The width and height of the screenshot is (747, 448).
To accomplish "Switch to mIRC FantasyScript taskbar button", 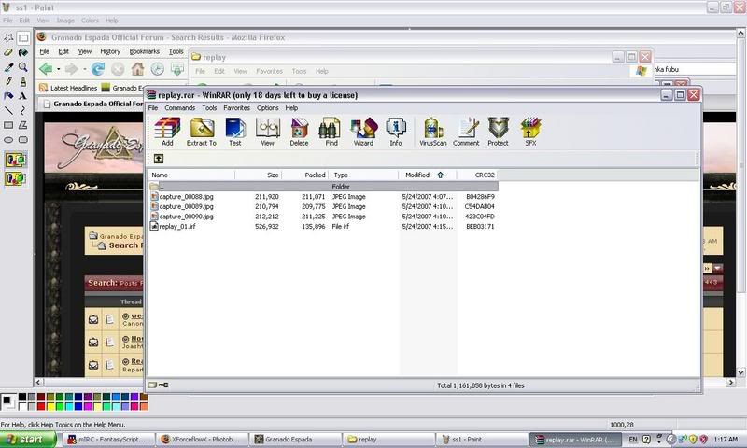I will [109, 440].
